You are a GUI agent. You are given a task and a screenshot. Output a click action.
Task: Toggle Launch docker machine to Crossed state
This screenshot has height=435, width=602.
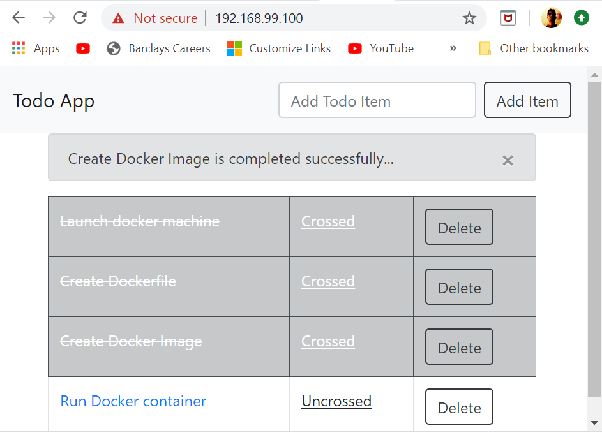click(327, 221)
